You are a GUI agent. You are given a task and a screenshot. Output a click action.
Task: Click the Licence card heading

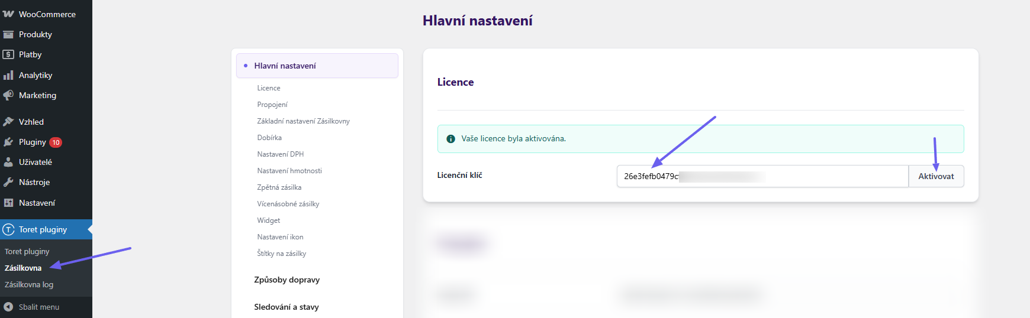coord(455,82)
